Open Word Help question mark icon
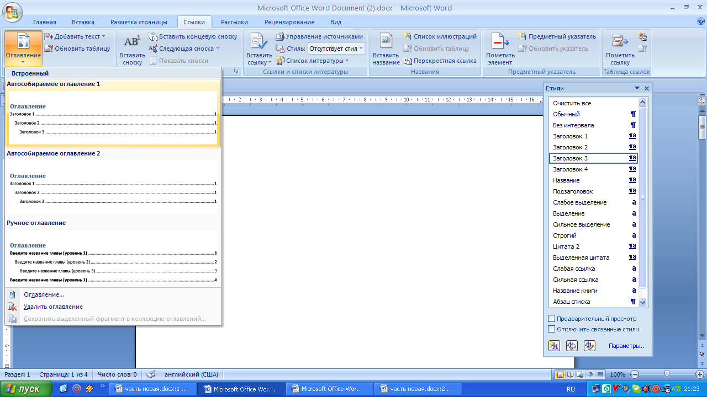Viewport: 707px width, 397px height. [701, 22]
